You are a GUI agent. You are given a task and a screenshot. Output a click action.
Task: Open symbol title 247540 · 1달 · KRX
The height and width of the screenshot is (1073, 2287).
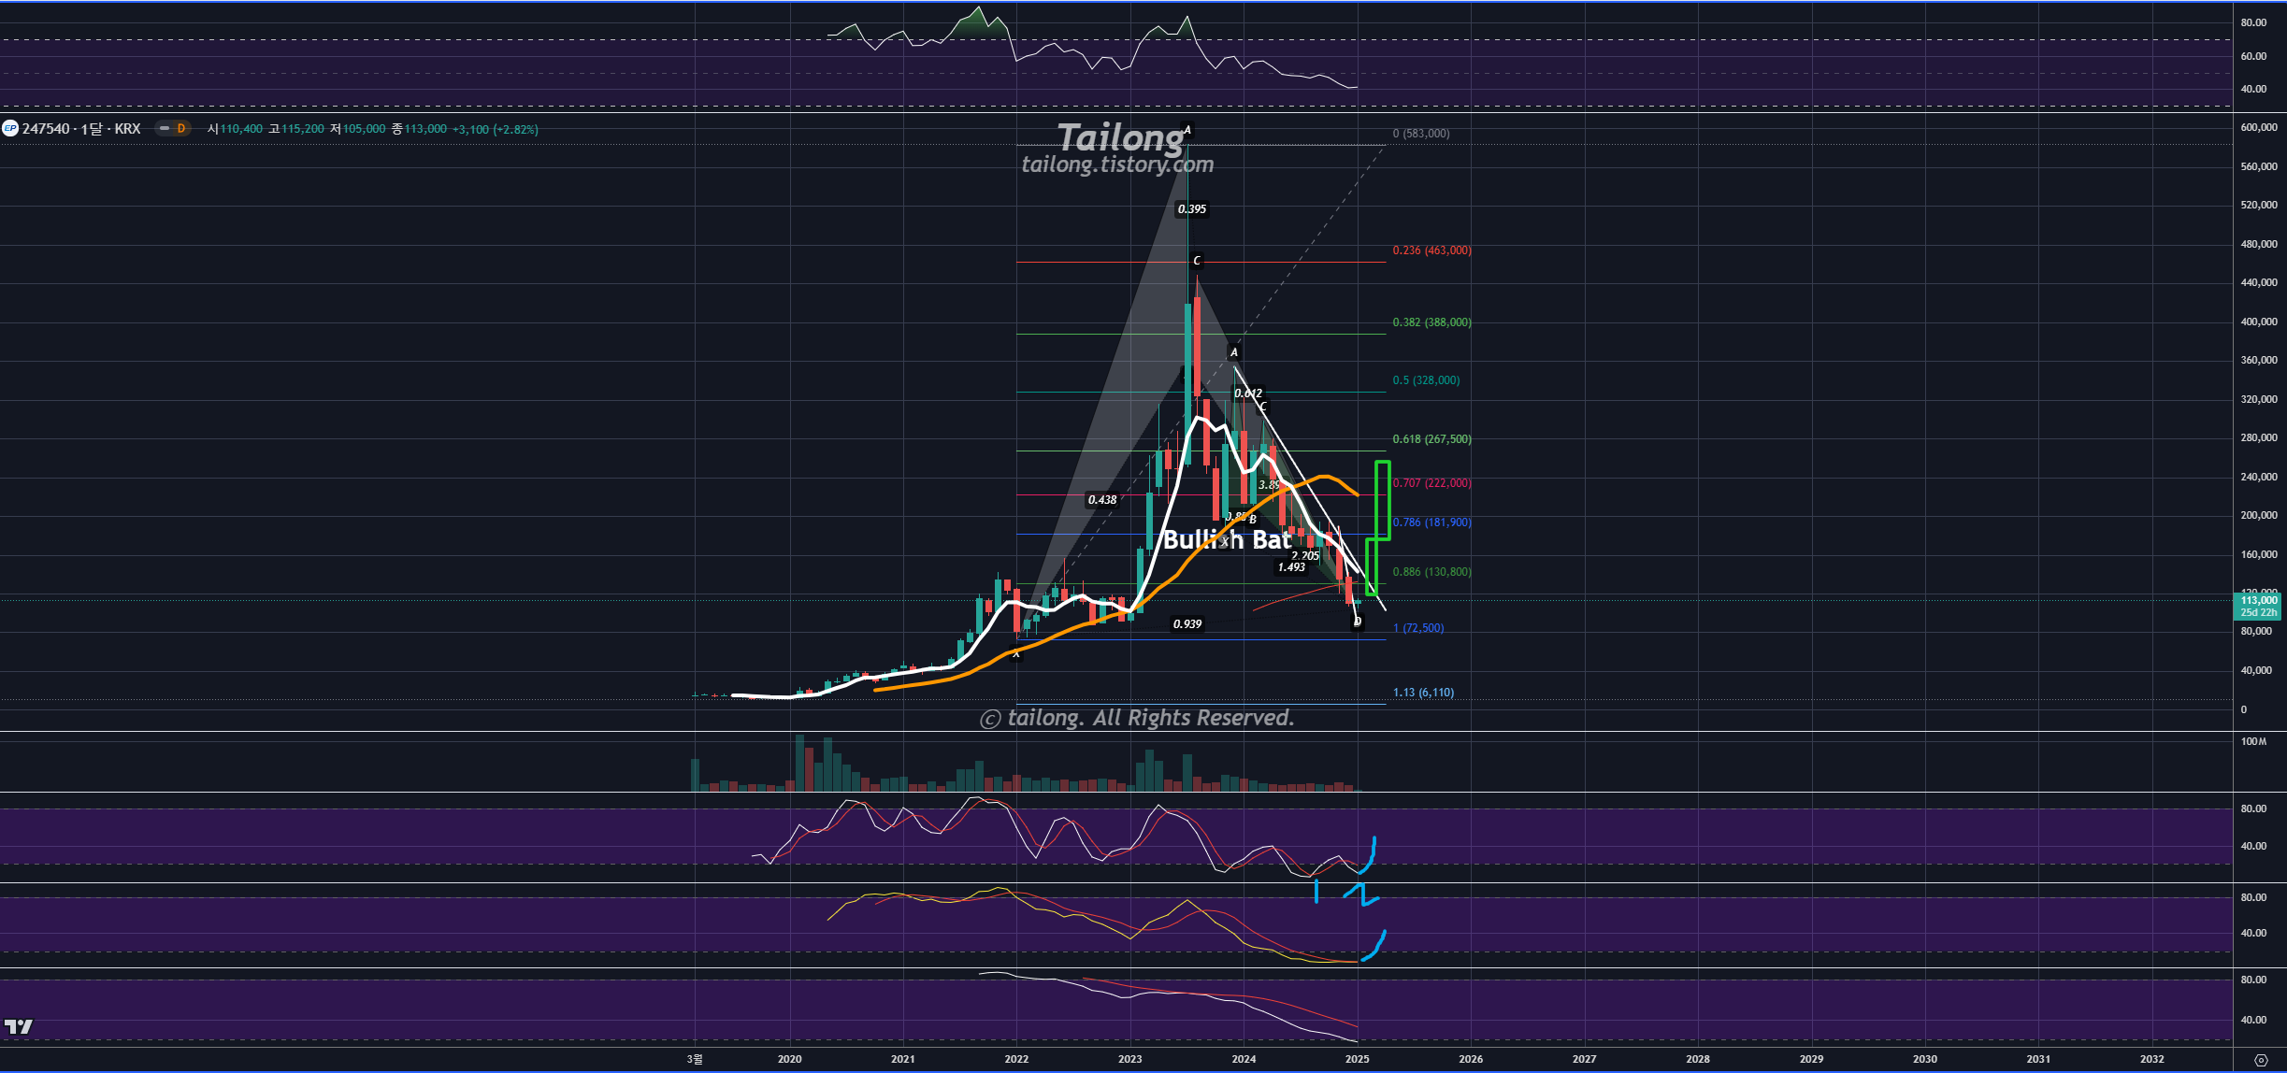[81, 128]
